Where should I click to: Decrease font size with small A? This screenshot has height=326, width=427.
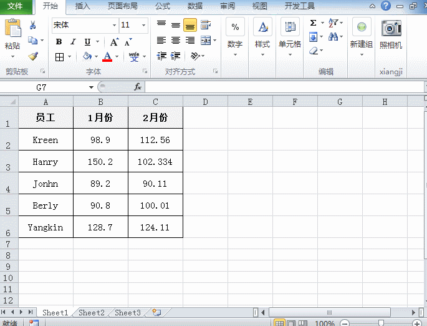click(128, 42)
